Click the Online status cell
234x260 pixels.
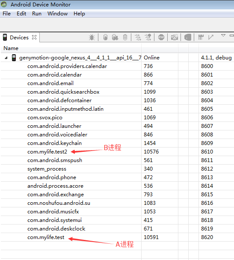click(151, 58)
